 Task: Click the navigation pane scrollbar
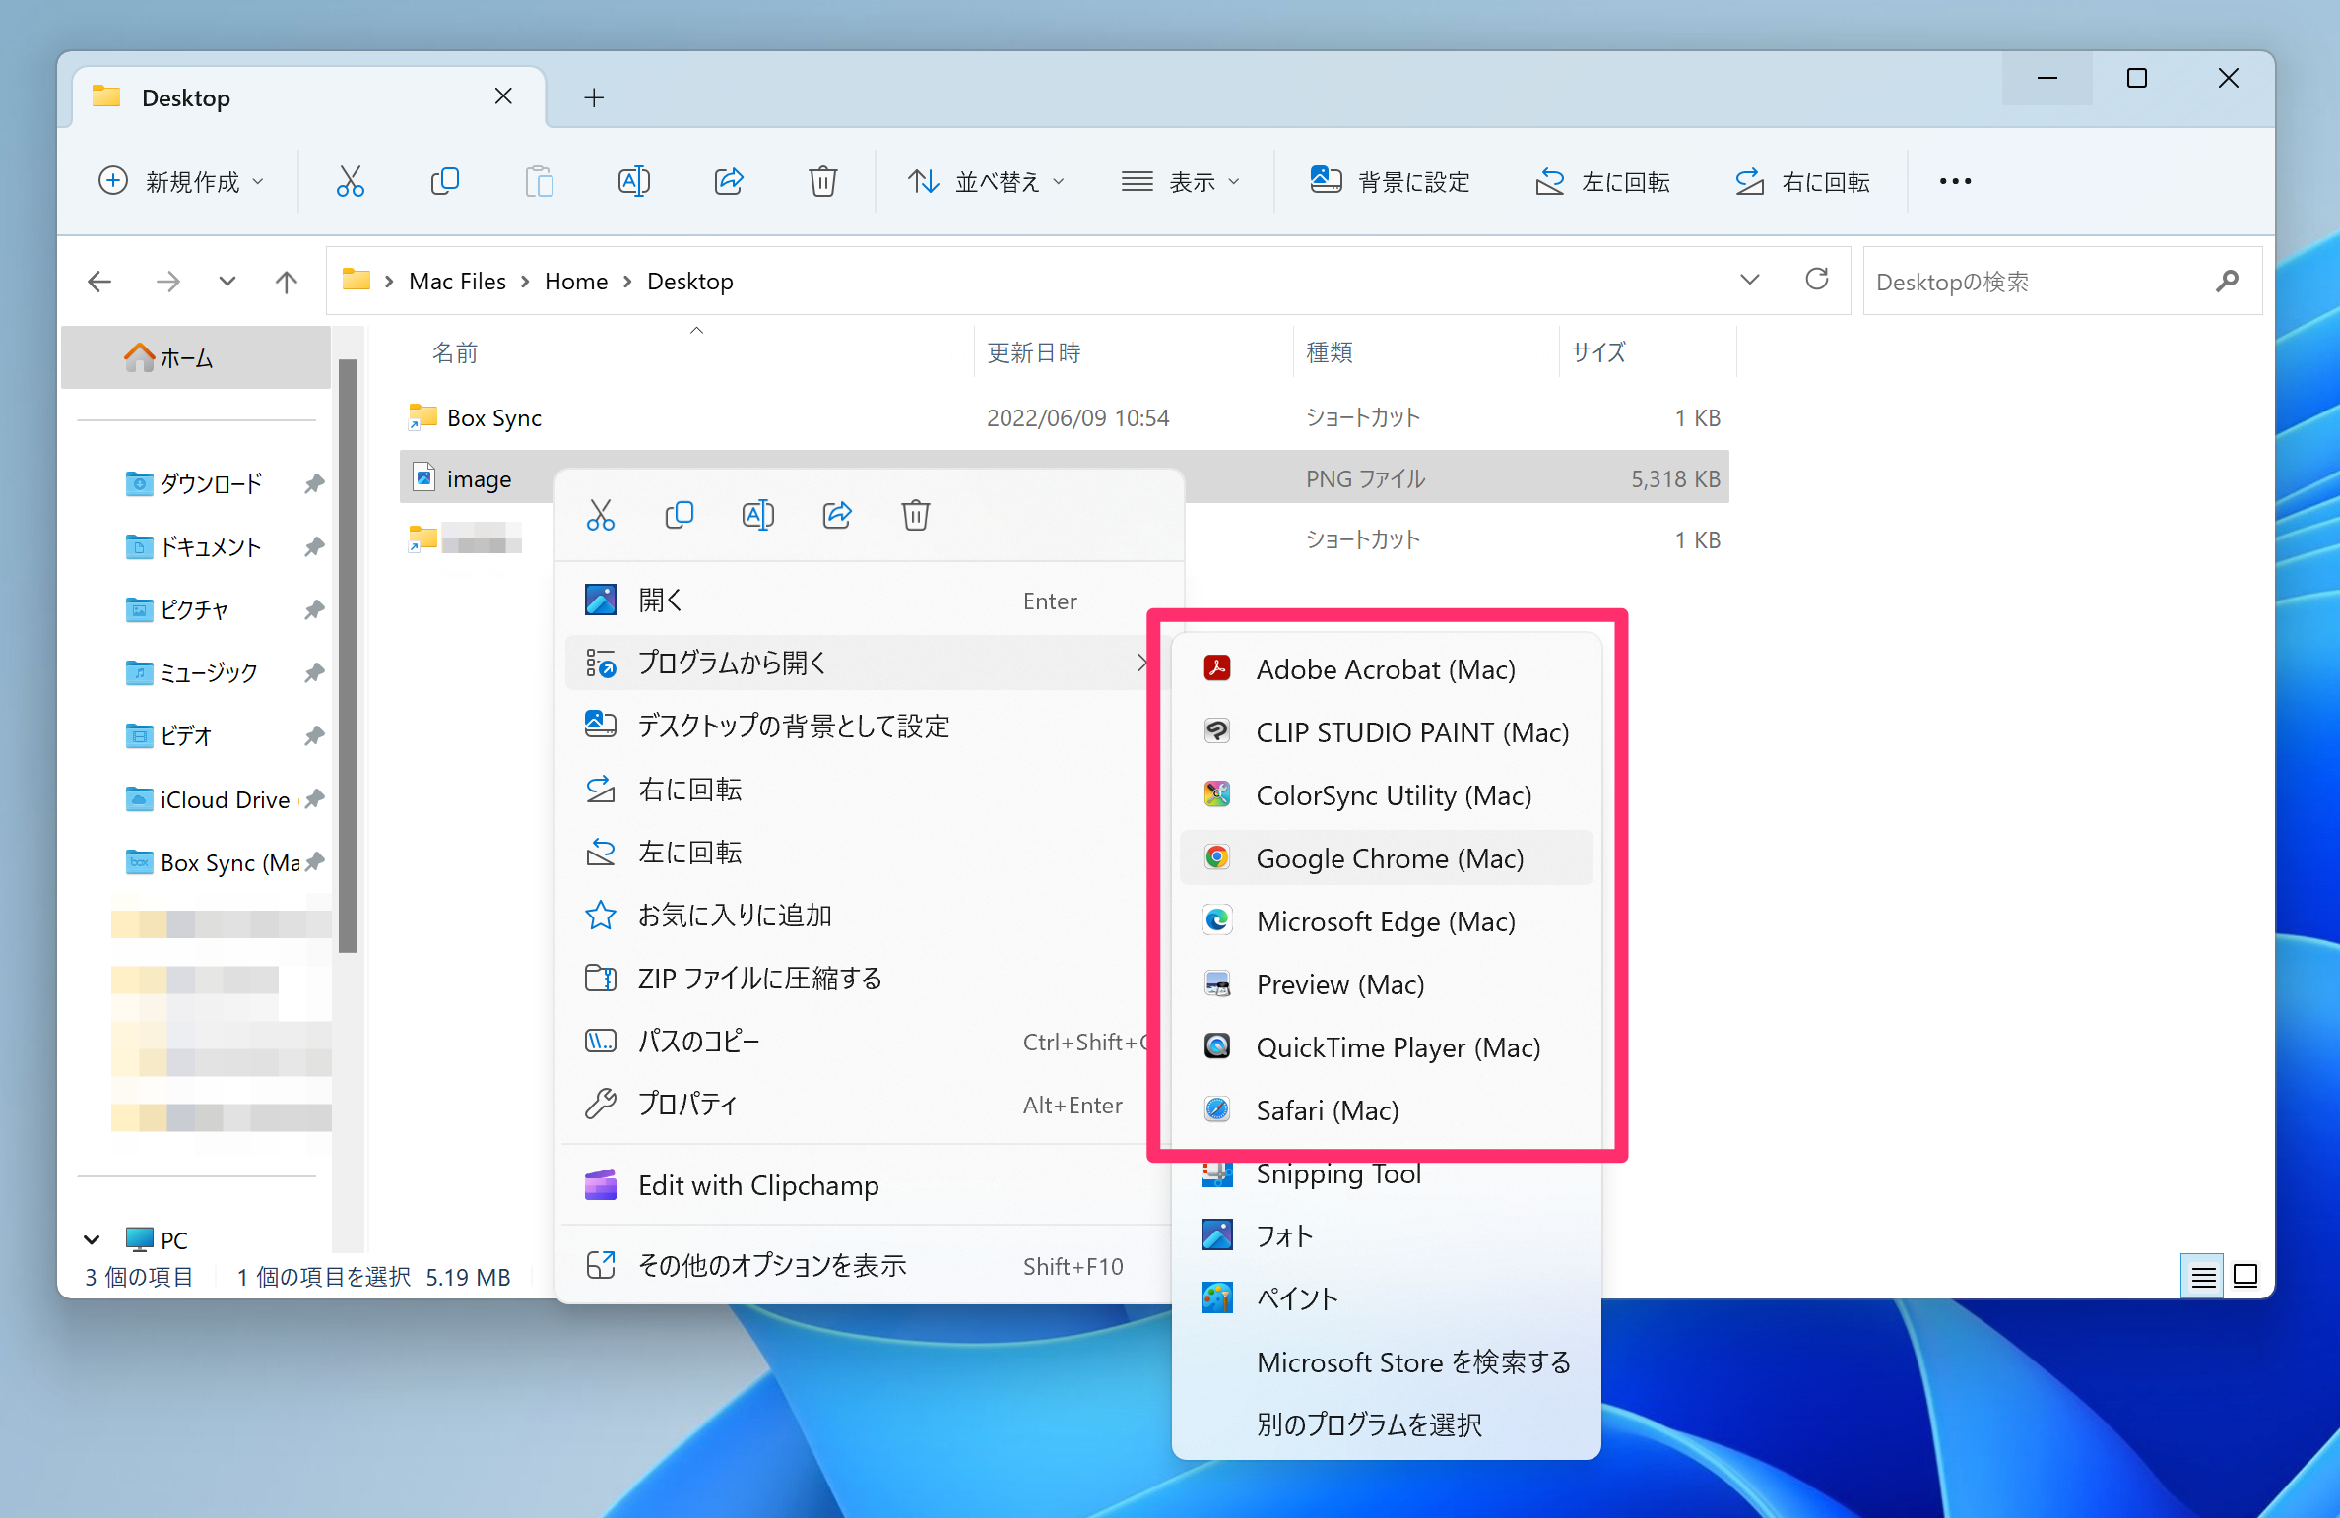(348, 656)
